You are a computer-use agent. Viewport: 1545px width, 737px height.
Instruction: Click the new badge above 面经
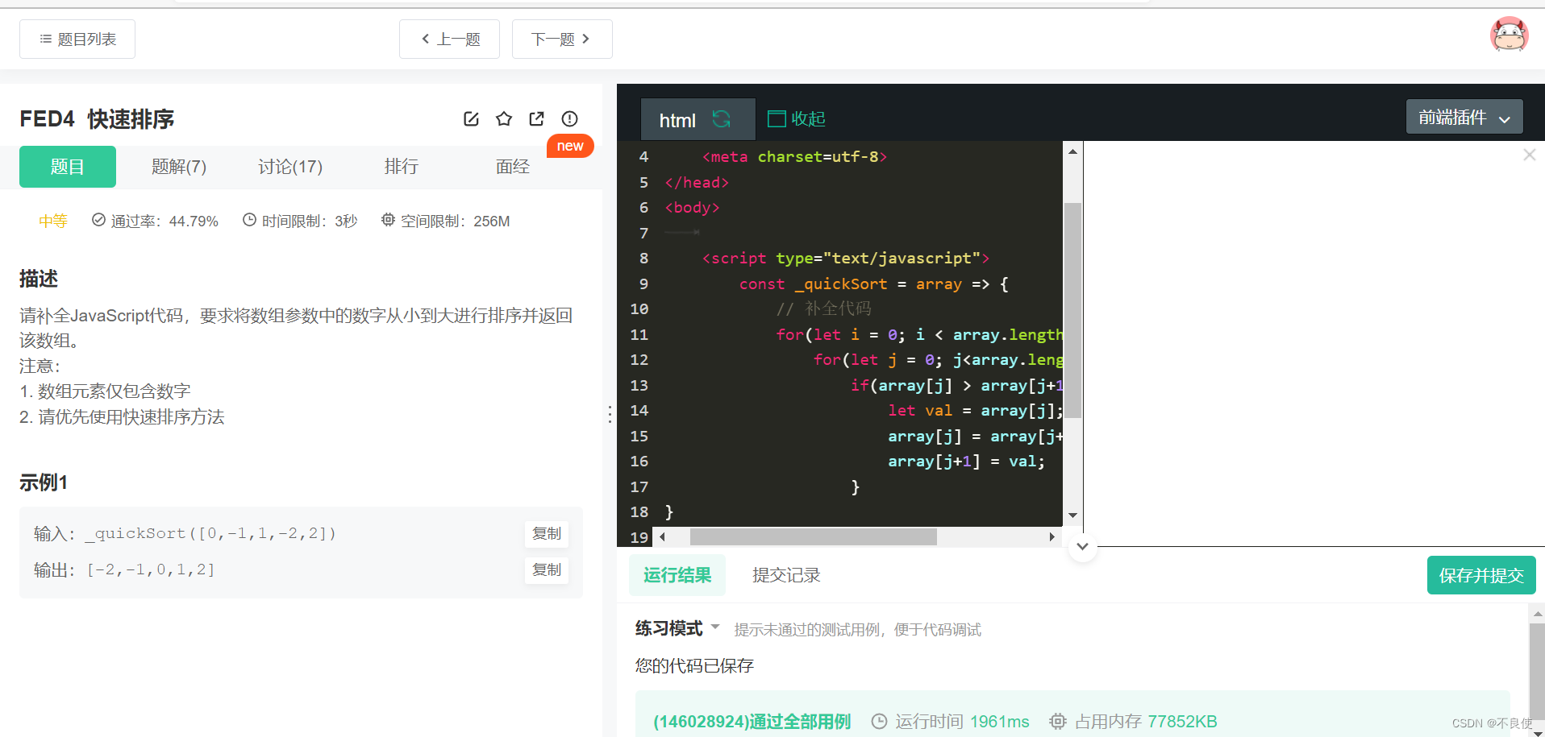[570, 146]
